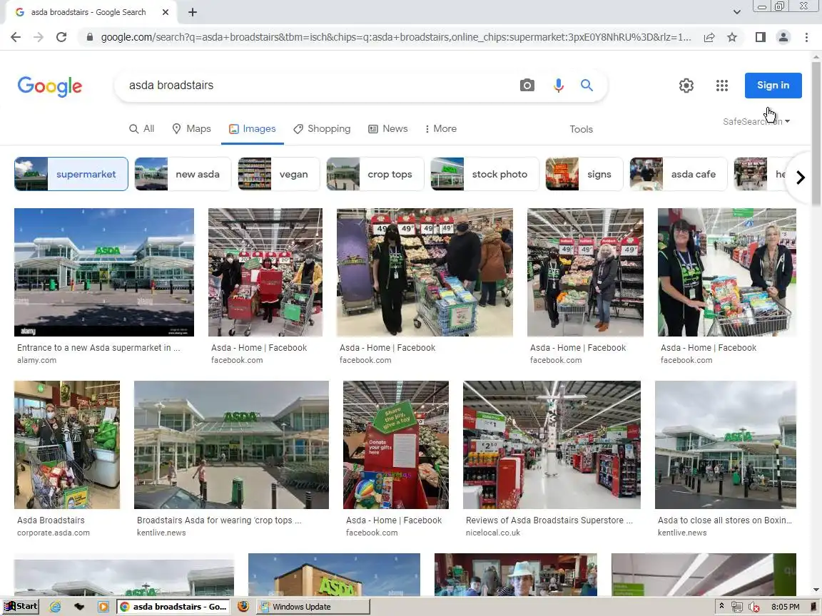Open the More search options menu

tap(440, 129)
